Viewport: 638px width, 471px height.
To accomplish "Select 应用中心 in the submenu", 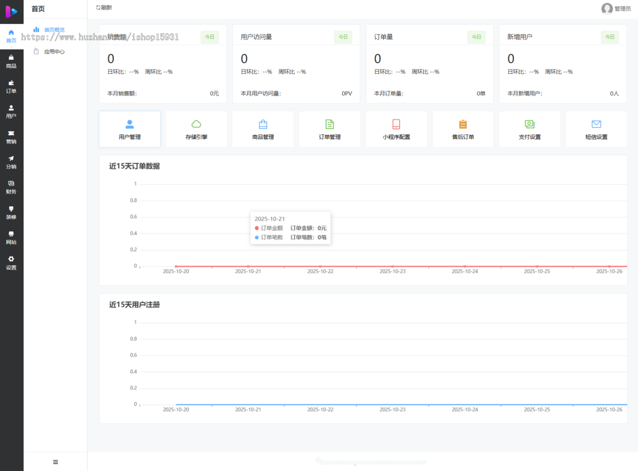I will pos(55,52).
